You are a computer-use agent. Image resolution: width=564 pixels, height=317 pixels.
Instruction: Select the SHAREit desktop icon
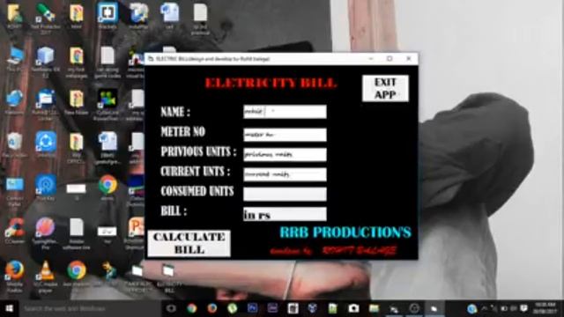point(45,144)
